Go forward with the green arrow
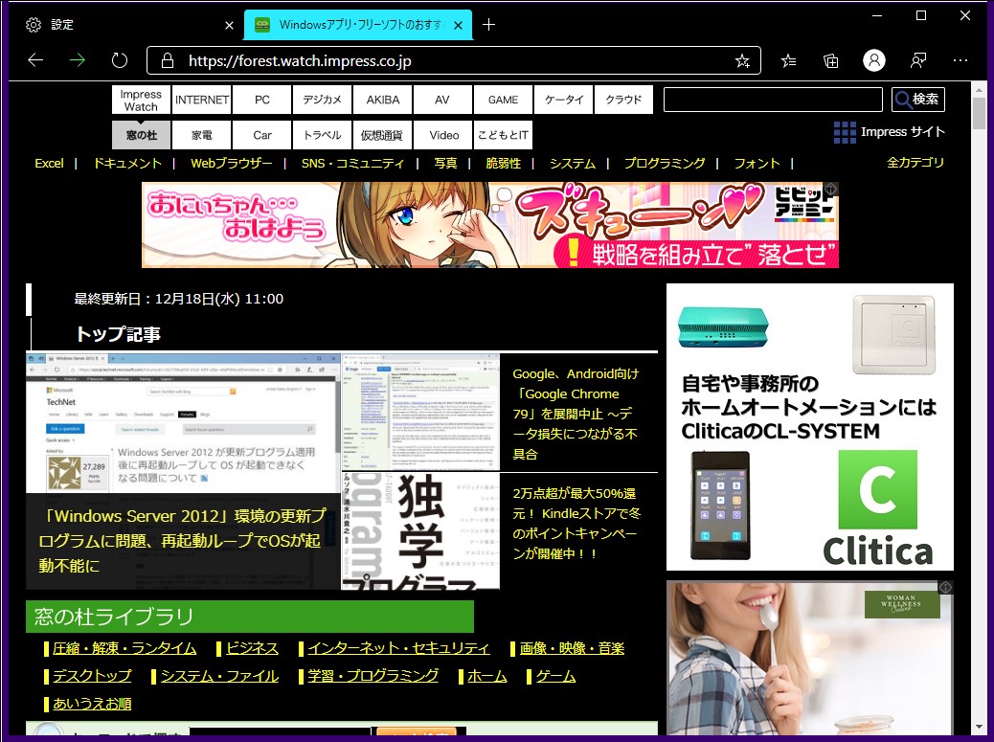The image size is (994, 742). point(78,60)
